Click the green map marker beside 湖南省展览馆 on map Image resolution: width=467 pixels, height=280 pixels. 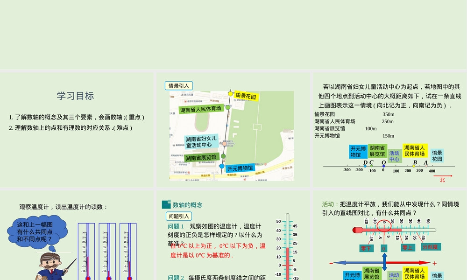[x=223, y=156]
